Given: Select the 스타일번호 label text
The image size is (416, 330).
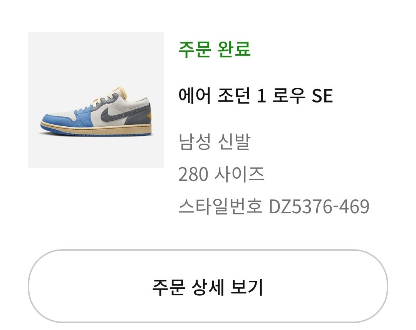Looking at the screenshot, I should 220,206.
